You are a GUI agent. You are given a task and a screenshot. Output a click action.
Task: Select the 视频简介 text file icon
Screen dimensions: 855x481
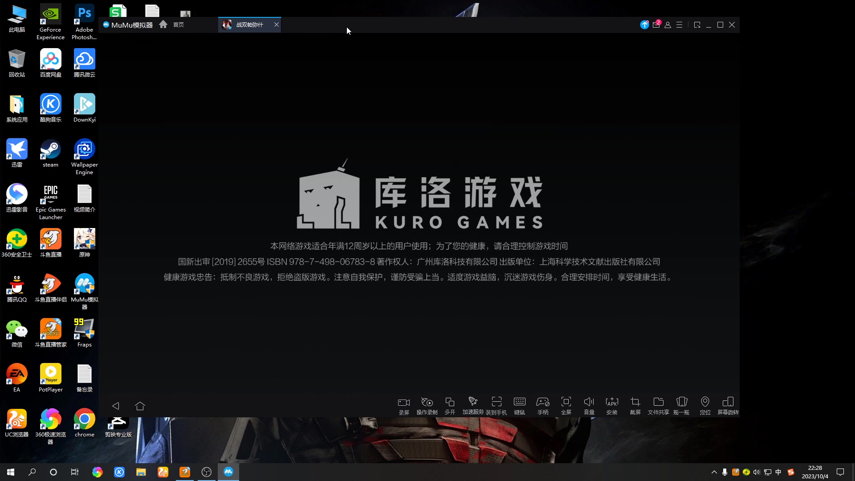(84, 198)
